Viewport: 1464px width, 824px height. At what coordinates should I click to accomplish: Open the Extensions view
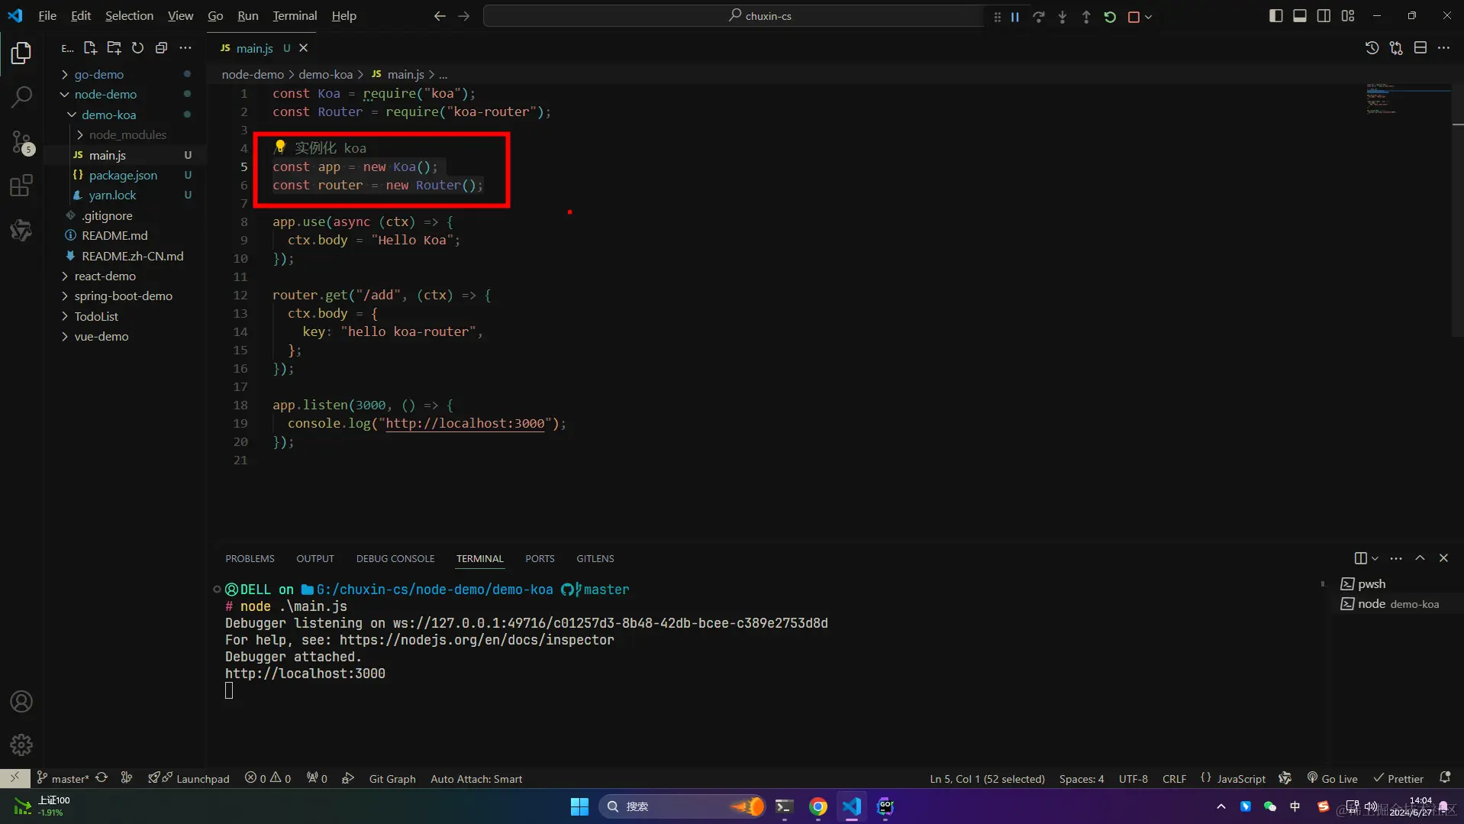pos(21,186)
